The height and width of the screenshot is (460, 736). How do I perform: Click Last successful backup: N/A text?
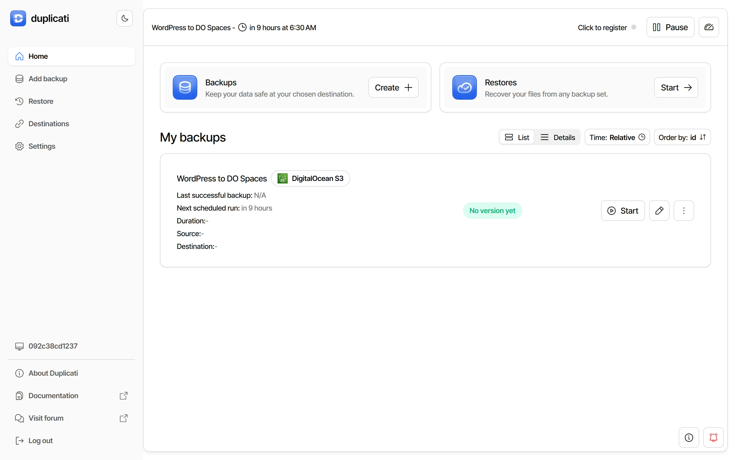(x=221, y=195)
